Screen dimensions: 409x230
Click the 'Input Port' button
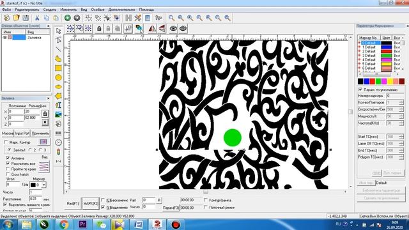point(22,134)
